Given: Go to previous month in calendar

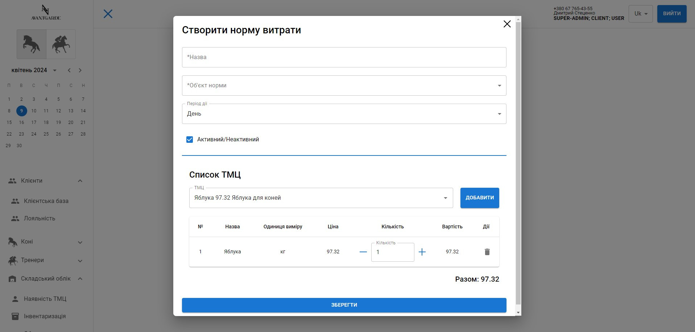Looking at the screenshot, I should 69,70.
